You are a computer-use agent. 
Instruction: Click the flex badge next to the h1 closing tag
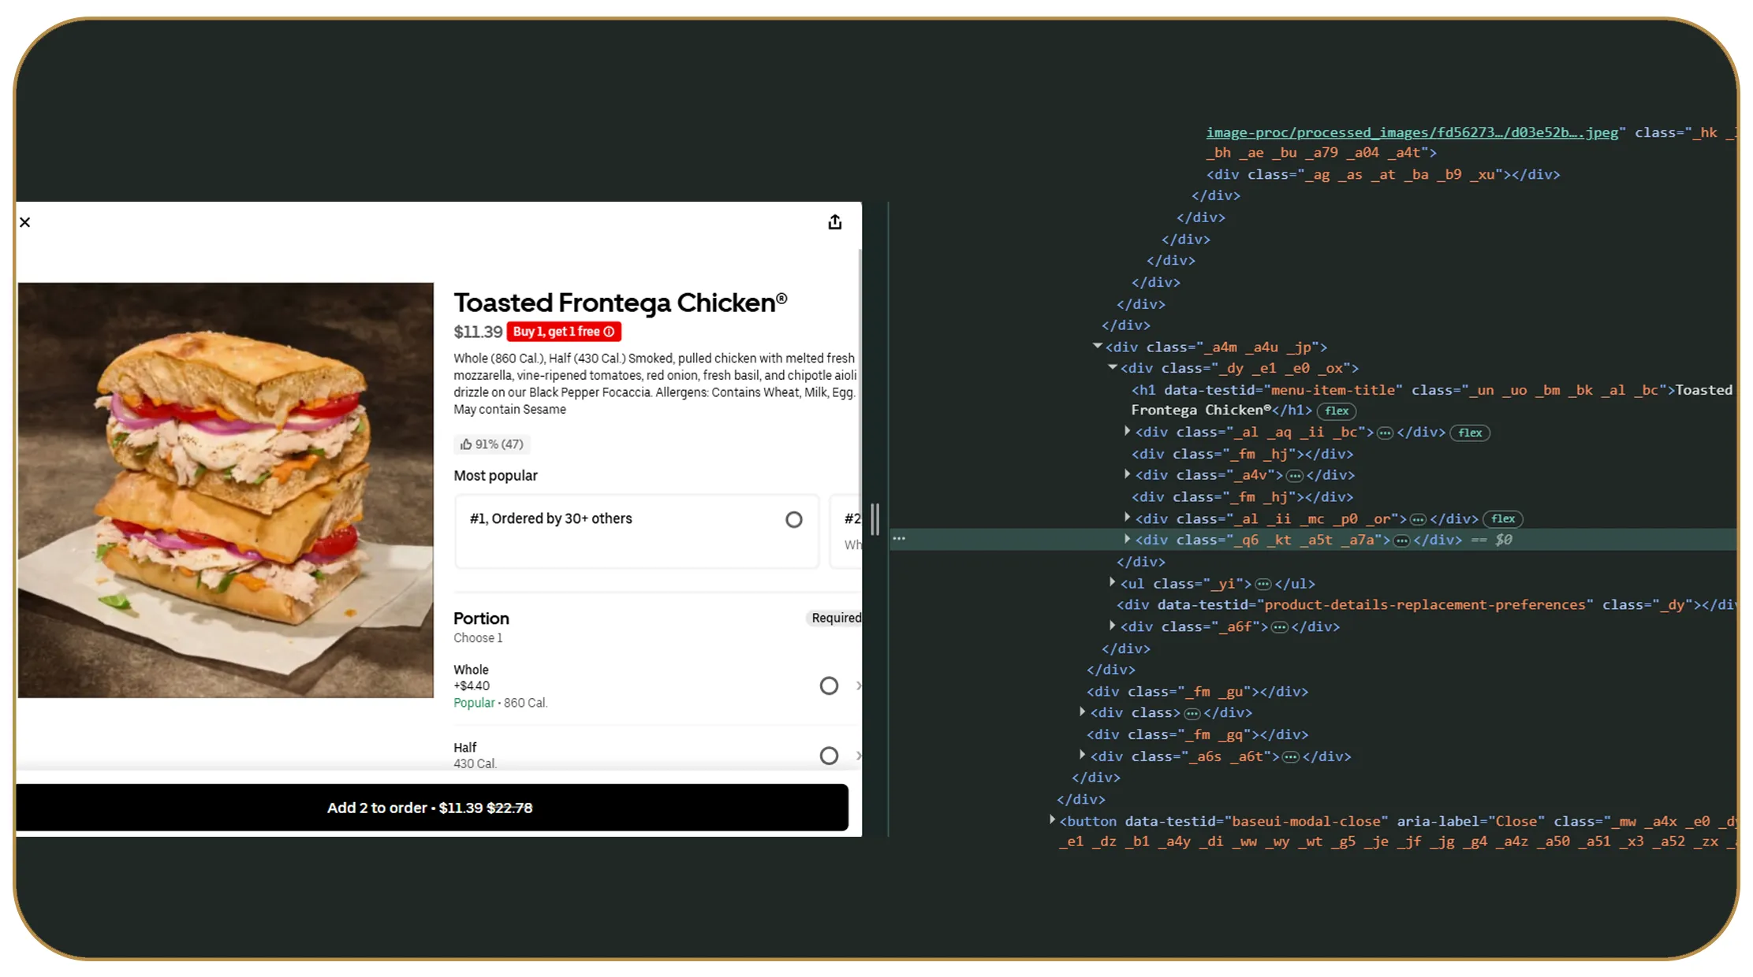point(1337,410)
